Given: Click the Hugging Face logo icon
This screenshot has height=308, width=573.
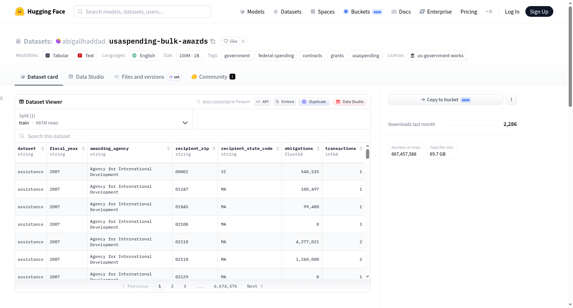Looking at the screenshot, I should (x=20, y=11).
